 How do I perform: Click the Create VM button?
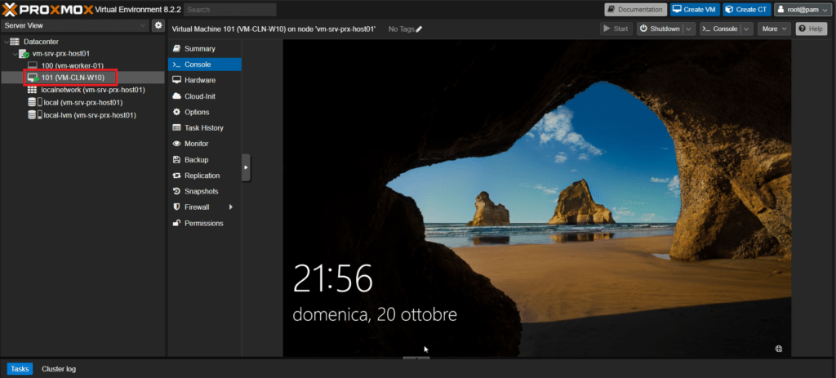click(696, 10)
